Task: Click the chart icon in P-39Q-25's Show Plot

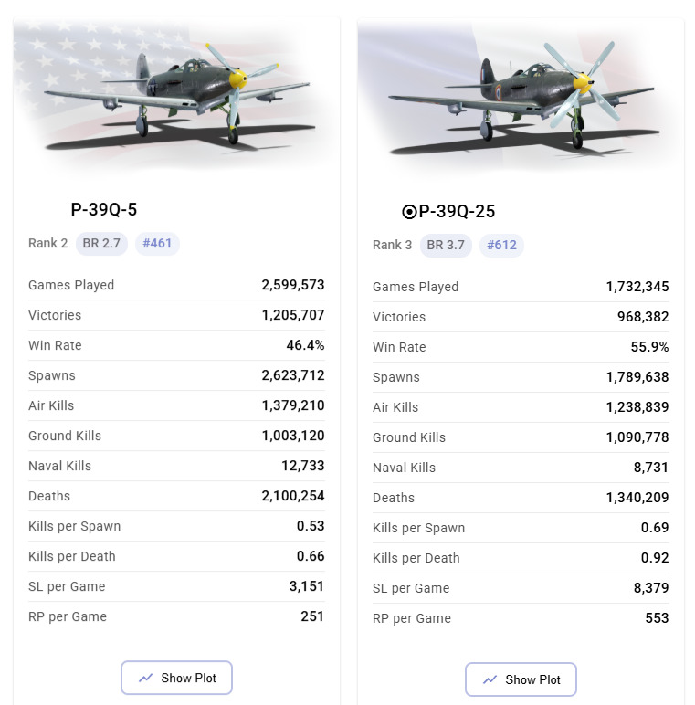Action: coord(490,679)
